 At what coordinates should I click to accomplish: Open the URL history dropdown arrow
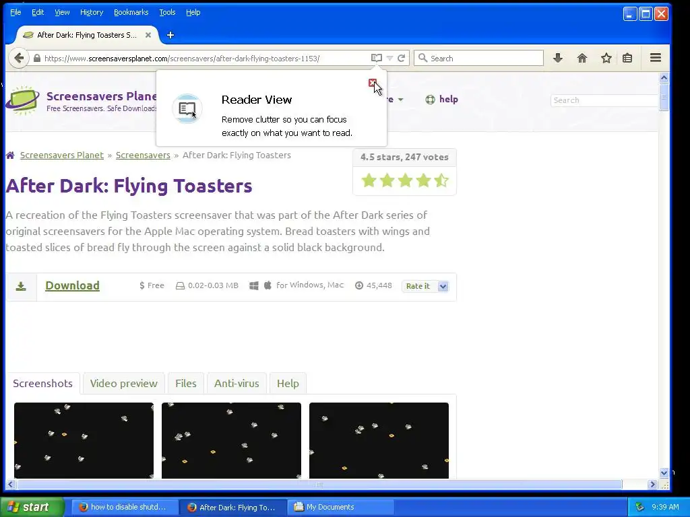click(x=389, y=58)
